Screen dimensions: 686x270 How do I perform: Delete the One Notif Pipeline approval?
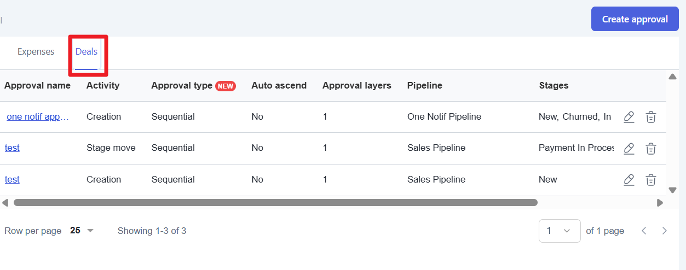pos(650,117)
